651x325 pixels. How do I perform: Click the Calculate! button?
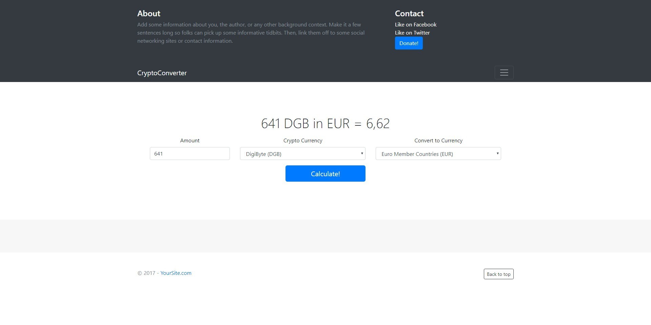[x=325, y=174]
